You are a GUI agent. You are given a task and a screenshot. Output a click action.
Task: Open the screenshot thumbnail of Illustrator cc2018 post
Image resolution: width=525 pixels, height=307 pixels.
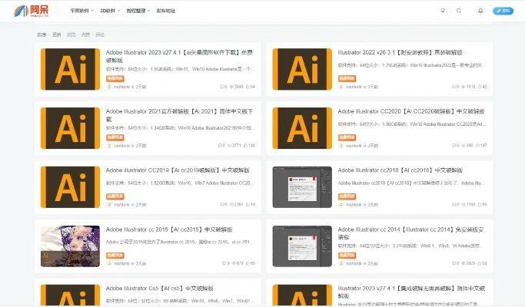[x=302, y=187]
